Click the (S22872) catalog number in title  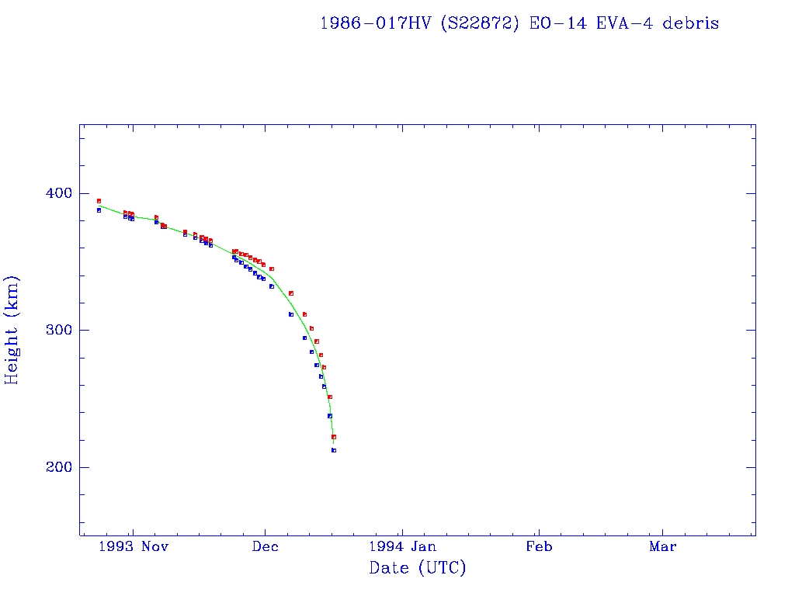tap(481, 23)
